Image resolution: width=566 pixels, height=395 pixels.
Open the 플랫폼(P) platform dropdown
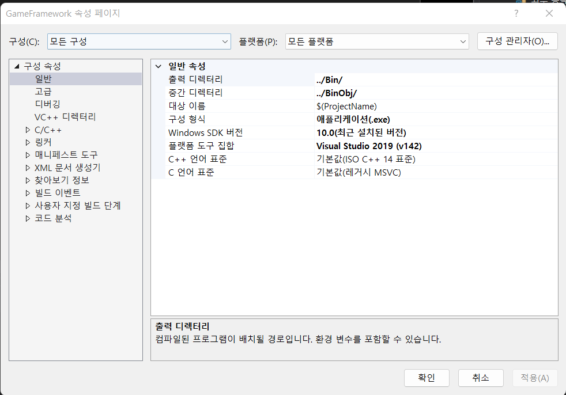click(x=377, y=41)
